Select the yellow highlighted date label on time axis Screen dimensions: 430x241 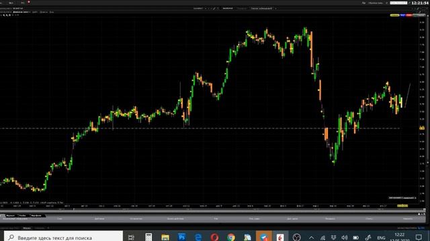402,206
